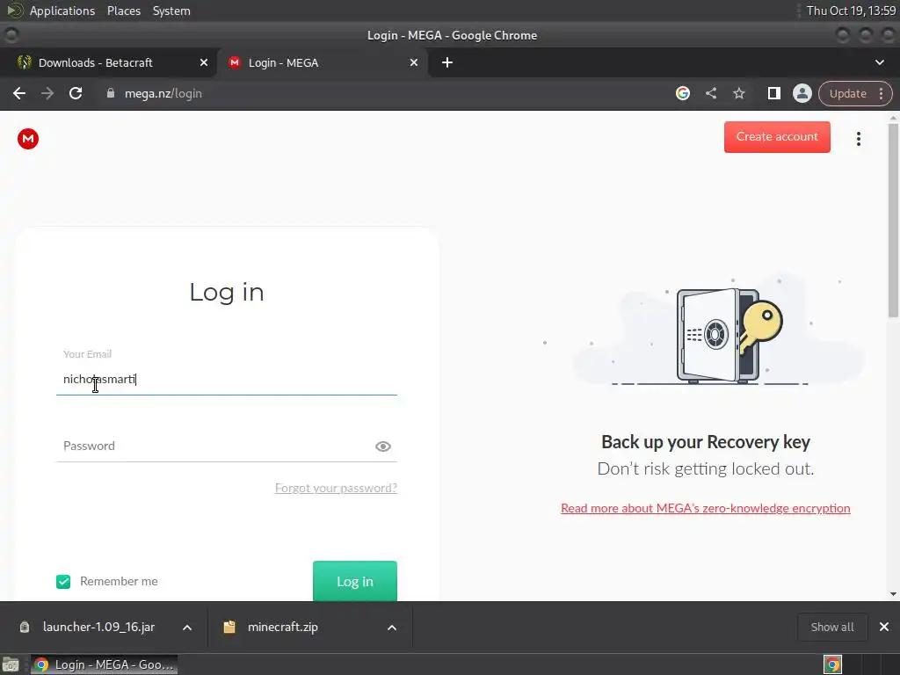Viewport: 900px width, 675px height.
Task: Open Chrome three-dot menu beside Update
Action: click(881, 93)
